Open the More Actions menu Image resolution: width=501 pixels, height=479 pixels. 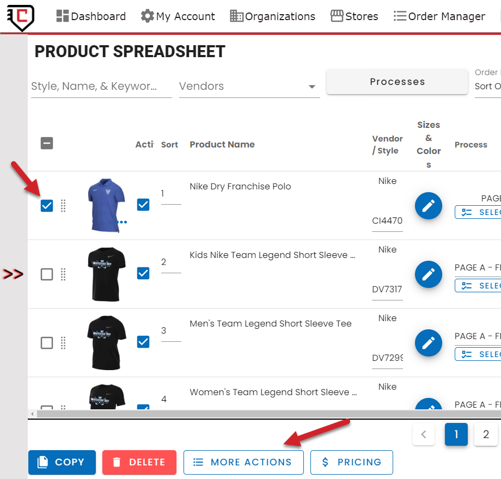243,462
